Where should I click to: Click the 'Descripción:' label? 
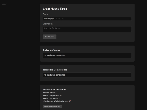[48, 24]
